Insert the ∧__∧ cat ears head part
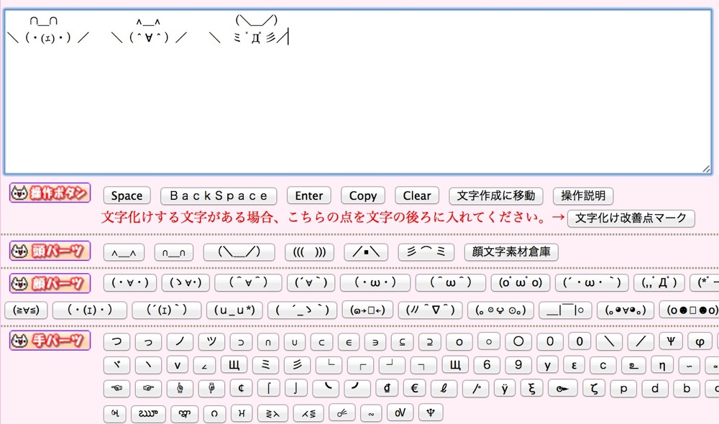The width and height of the screenshot is (719, 424). pos(124,252)
